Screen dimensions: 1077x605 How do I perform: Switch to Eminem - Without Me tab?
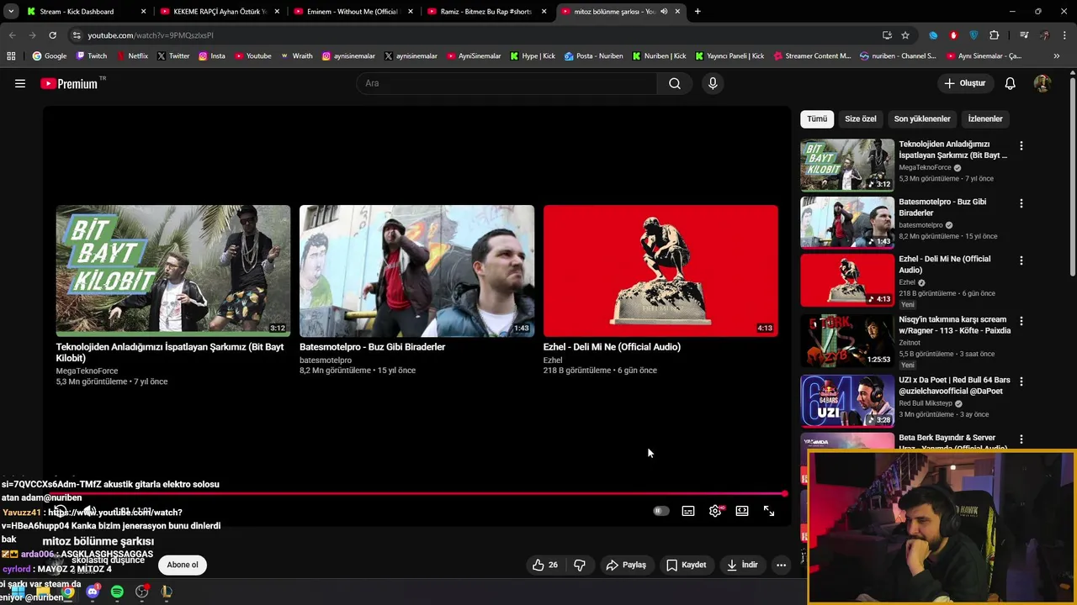pos(352,12)
